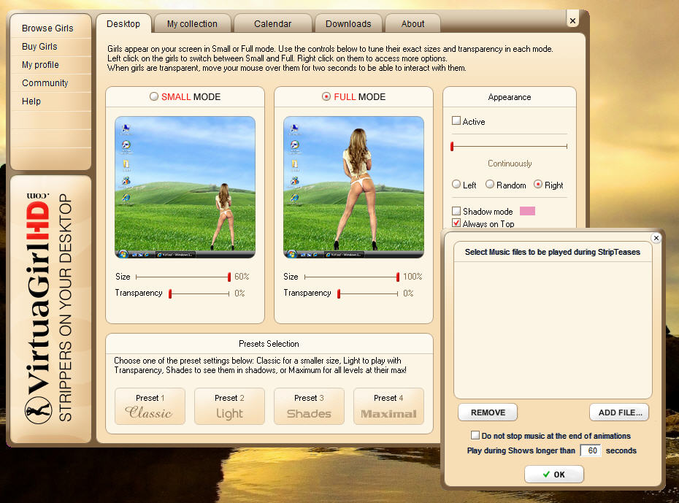Select the Random direction radio button
This screenshot has height=503, width=679.
pos(490,185)
